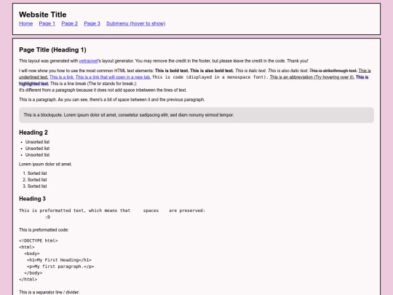The width and height of the screenshot is (393, 295).
Task: Click the blockquote Lorem ipsum text
Action: (x=129, y=115)
